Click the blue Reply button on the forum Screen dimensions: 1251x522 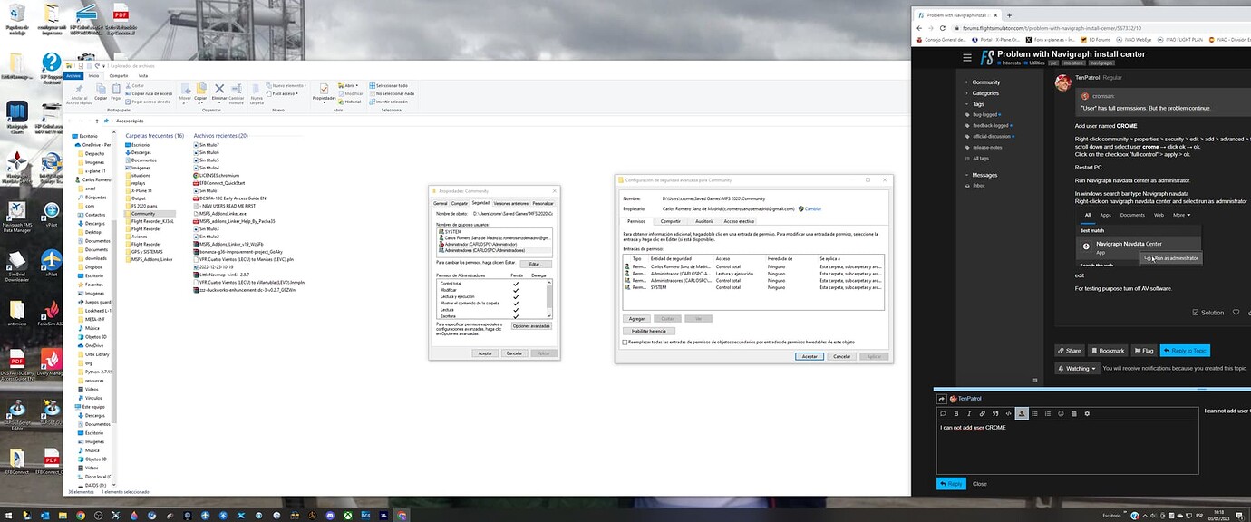[951, 483]
